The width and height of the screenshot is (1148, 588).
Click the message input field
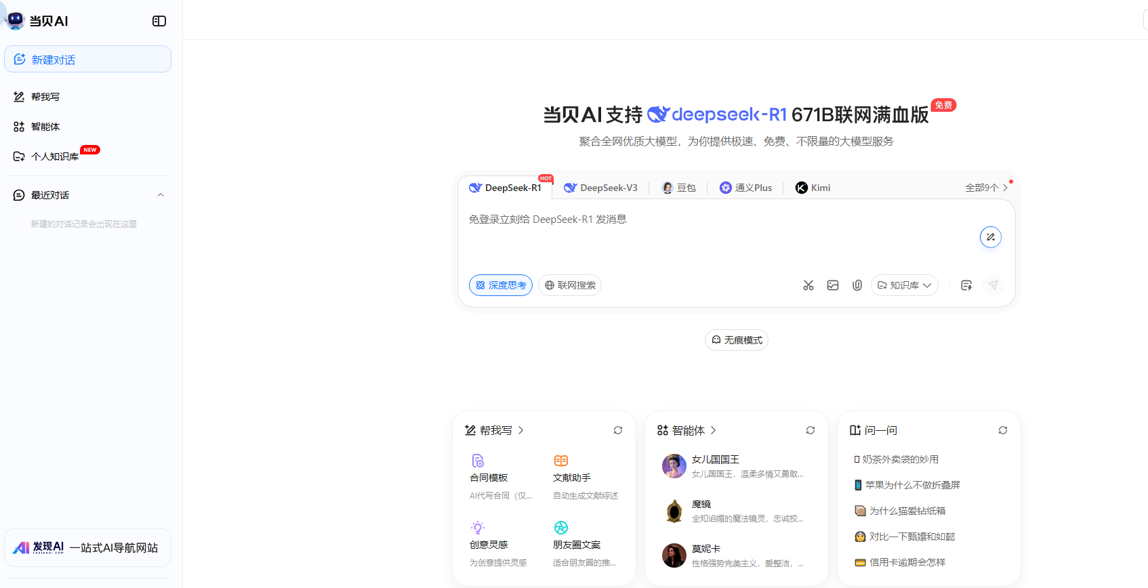pos(718,237)
